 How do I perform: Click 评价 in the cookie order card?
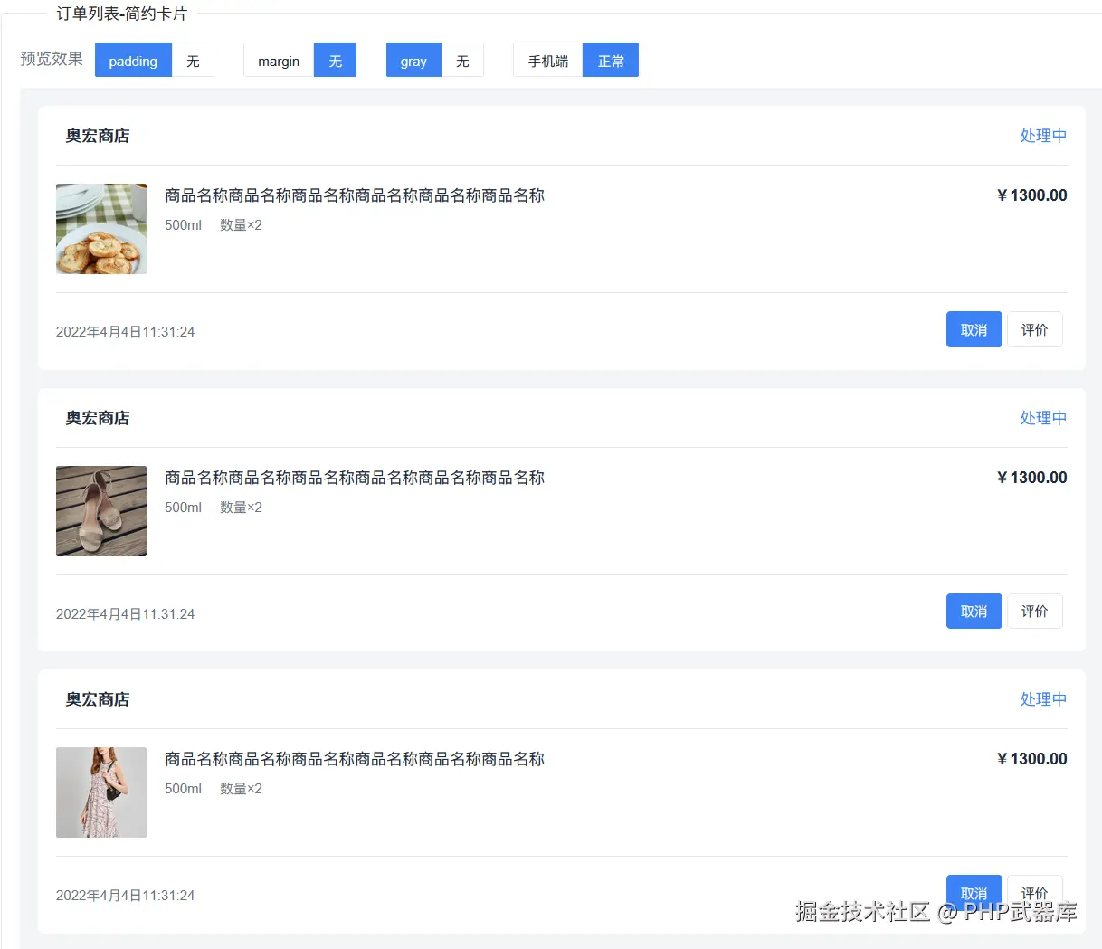click(x=1035, y=330)
